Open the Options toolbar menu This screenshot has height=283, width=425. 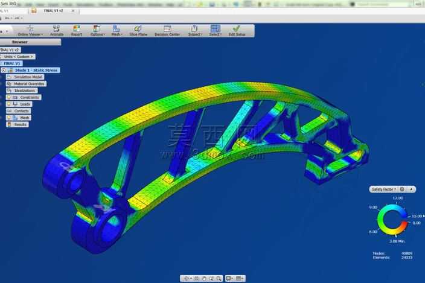point(97,31)
